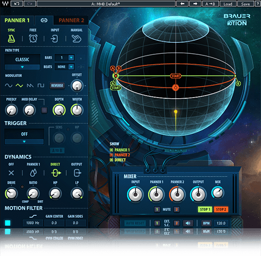Screen dimensions: 261x256
Task: Choose the Input mode arrow icon
Action: (x=54, y=39)
